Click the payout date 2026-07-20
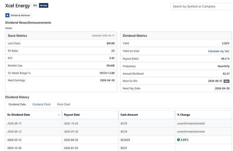Image resolution: width=233 pixels, height=151 pixels. pyautogui.click(x=71, y=131)
